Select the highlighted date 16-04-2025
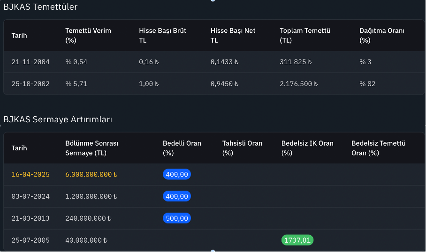Viewport: 426px width, 252px height. 30,174
